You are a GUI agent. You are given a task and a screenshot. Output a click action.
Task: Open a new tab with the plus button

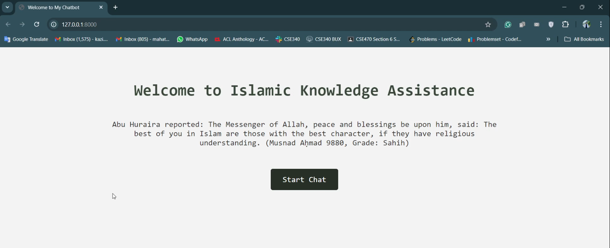pos(116,7)
